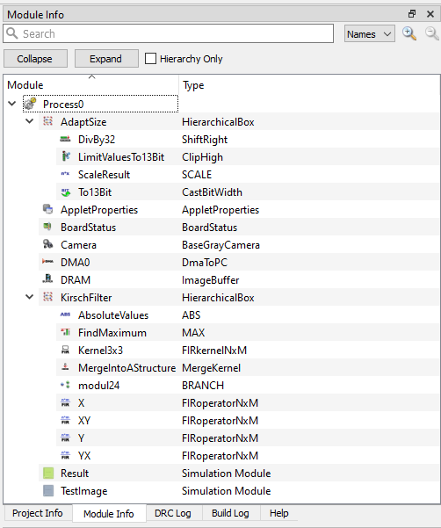Screen dimensions: 441x528
Task: Switch to the DRC Log tab
Action: 173,513
